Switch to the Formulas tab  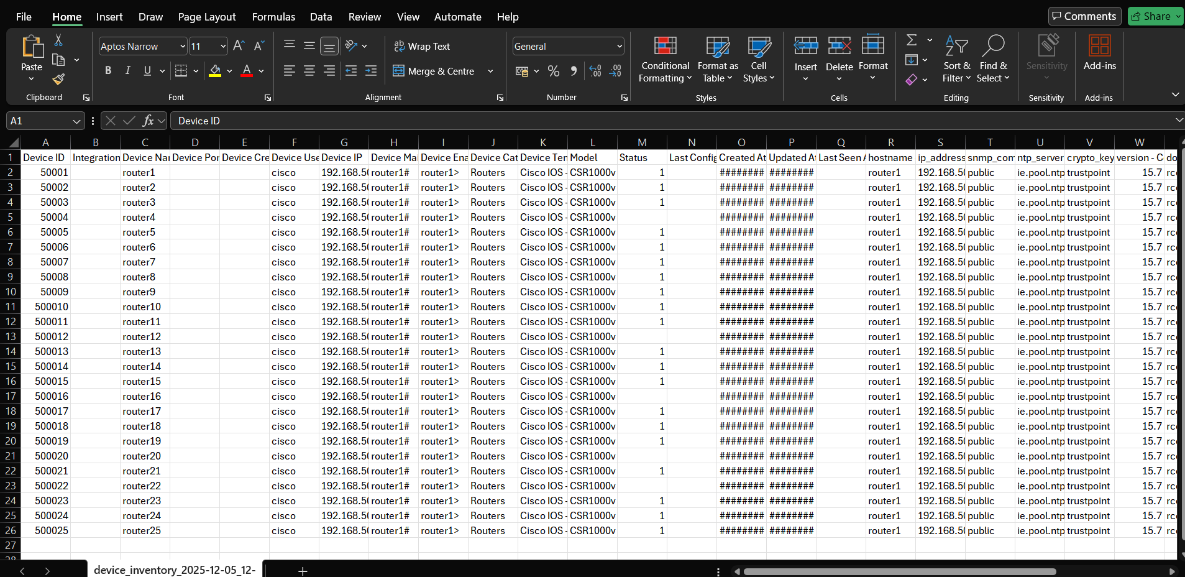pos(273,17)
